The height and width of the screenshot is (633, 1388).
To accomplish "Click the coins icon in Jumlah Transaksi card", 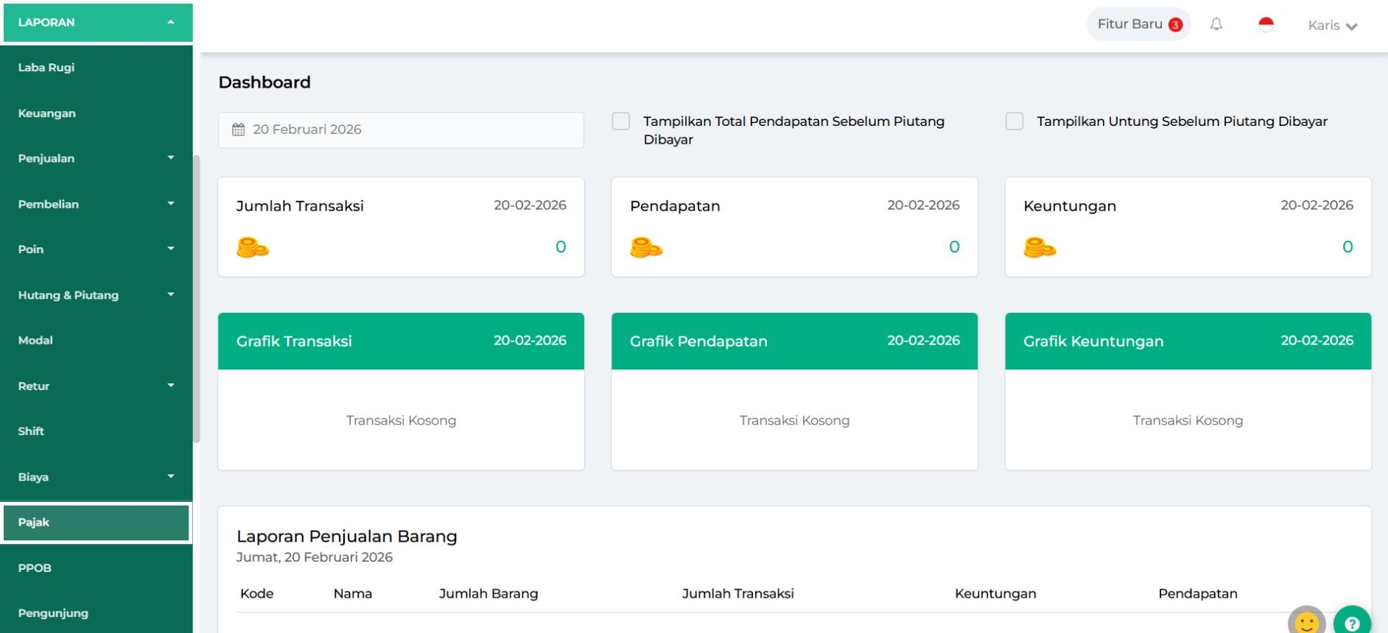I will (253, 247).
